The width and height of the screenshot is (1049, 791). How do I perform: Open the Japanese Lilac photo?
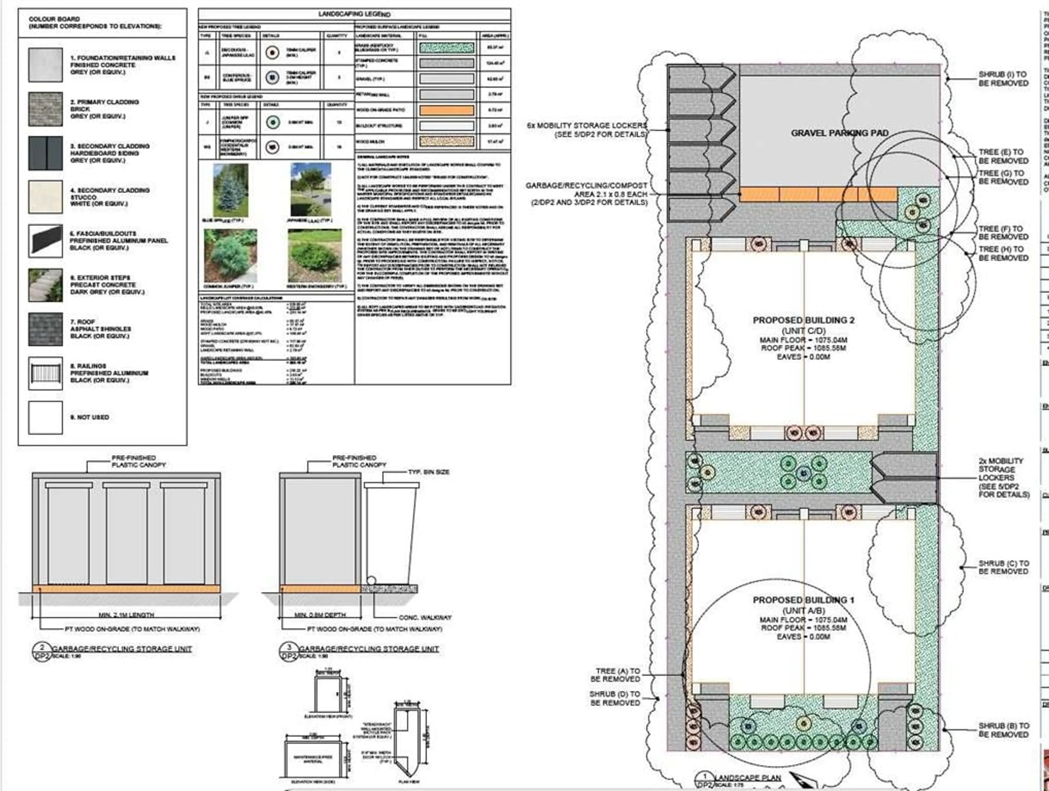311,189
